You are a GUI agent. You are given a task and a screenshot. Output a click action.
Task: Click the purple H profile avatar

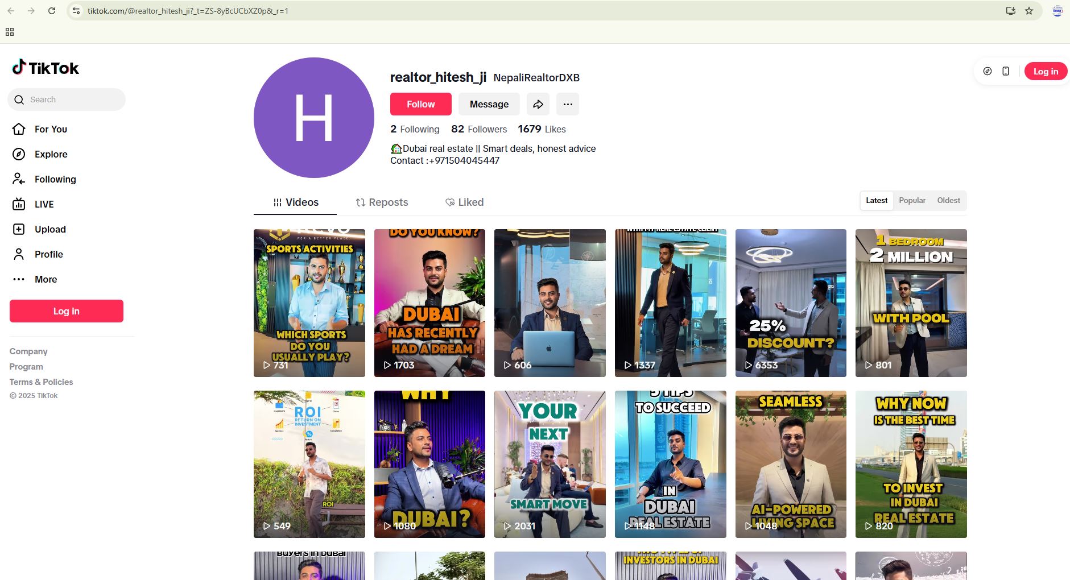pos(314,118)
